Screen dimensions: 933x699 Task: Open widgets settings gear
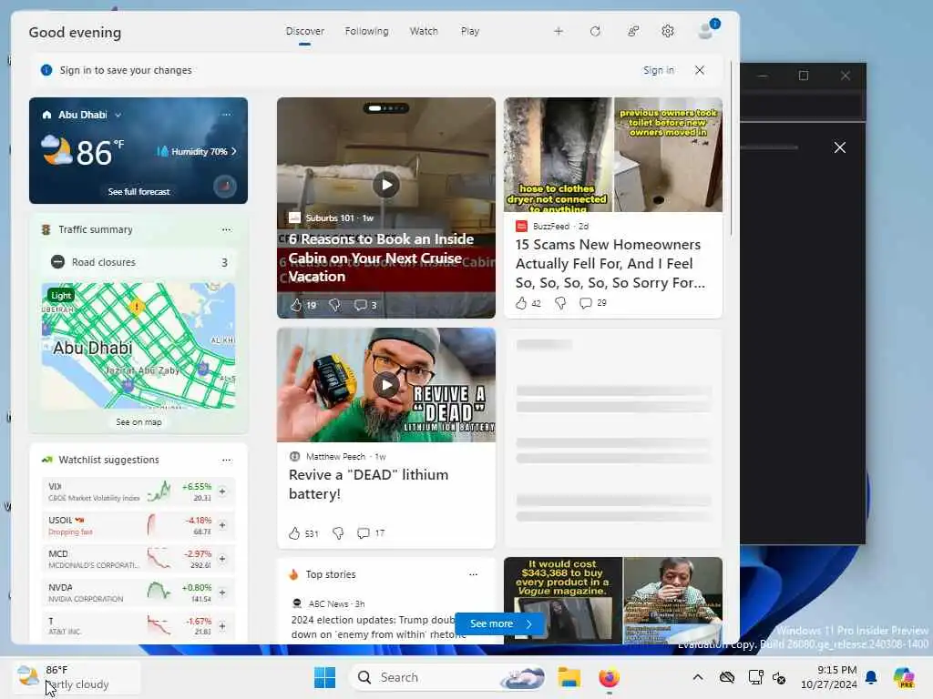[x=668, y=32]
